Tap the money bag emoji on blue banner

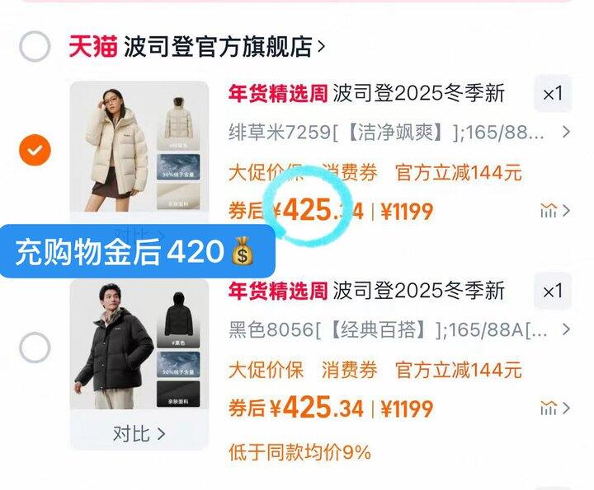point(243,250)
